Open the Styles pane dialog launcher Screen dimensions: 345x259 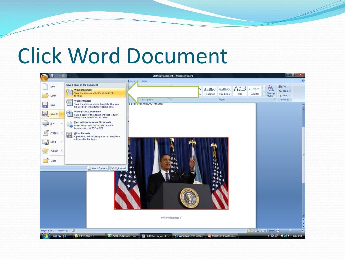pyautogui.click(x=274, y=100)
